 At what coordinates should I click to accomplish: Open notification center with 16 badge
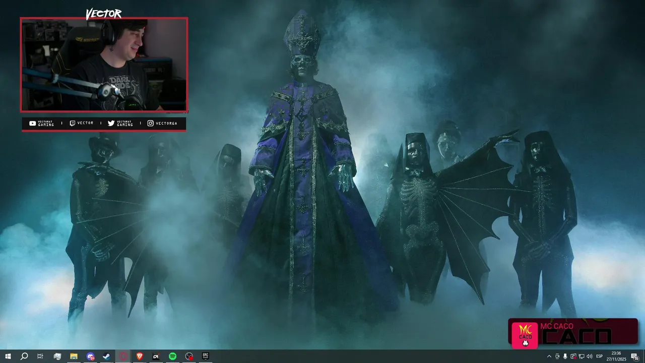pyautogui.click(x=635, y=356)
